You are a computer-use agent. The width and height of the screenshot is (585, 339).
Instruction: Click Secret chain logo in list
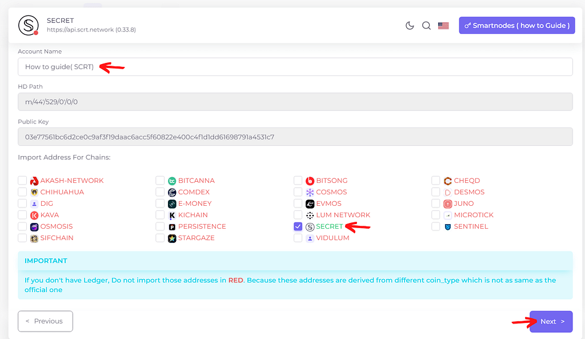tap(310, 227)
